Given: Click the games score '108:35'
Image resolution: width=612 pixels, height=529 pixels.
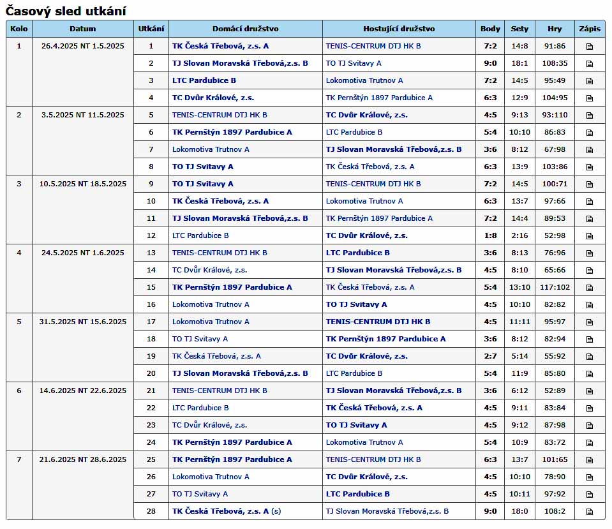Looking at the screenshot, I should point(555,63).
